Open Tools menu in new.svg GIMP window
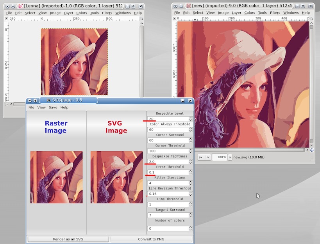The width and height of the screenshot is (320, 244). (x=262, y=12)
